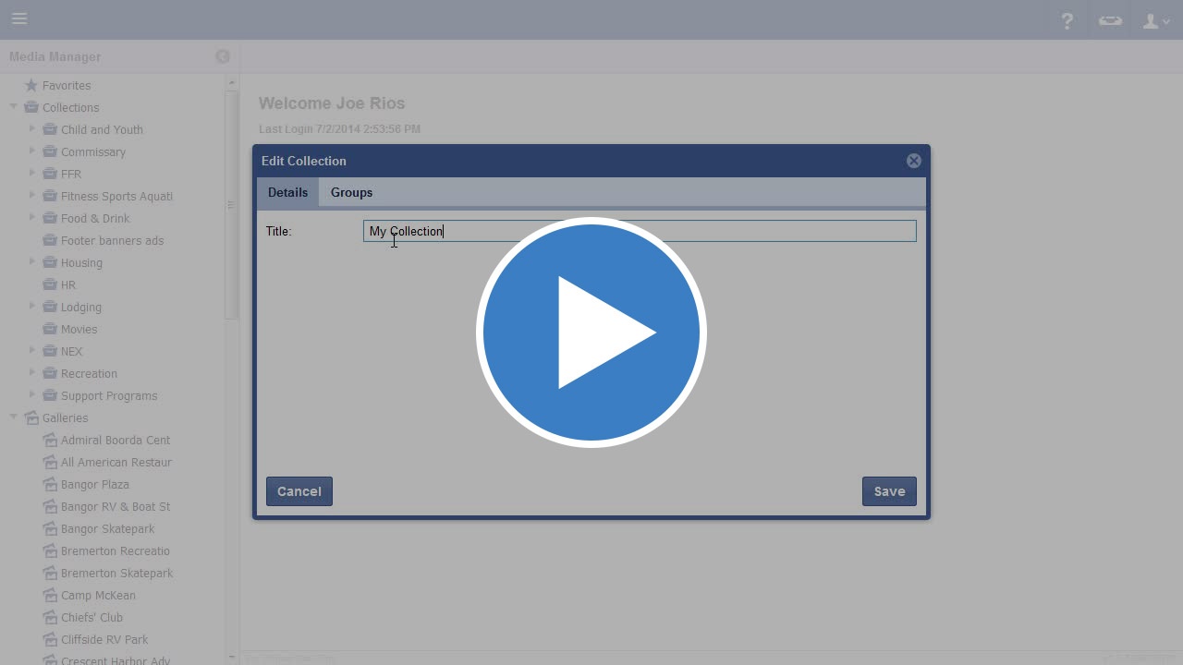
Task: Click into the Title input field
Action: pyautogui.click(x=640, y=231)
